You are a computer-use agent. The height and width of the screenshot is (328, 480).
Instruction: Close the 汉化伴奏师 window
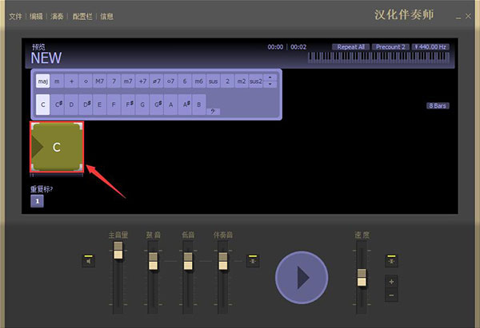pyautogui.click(x=468, y=16)
